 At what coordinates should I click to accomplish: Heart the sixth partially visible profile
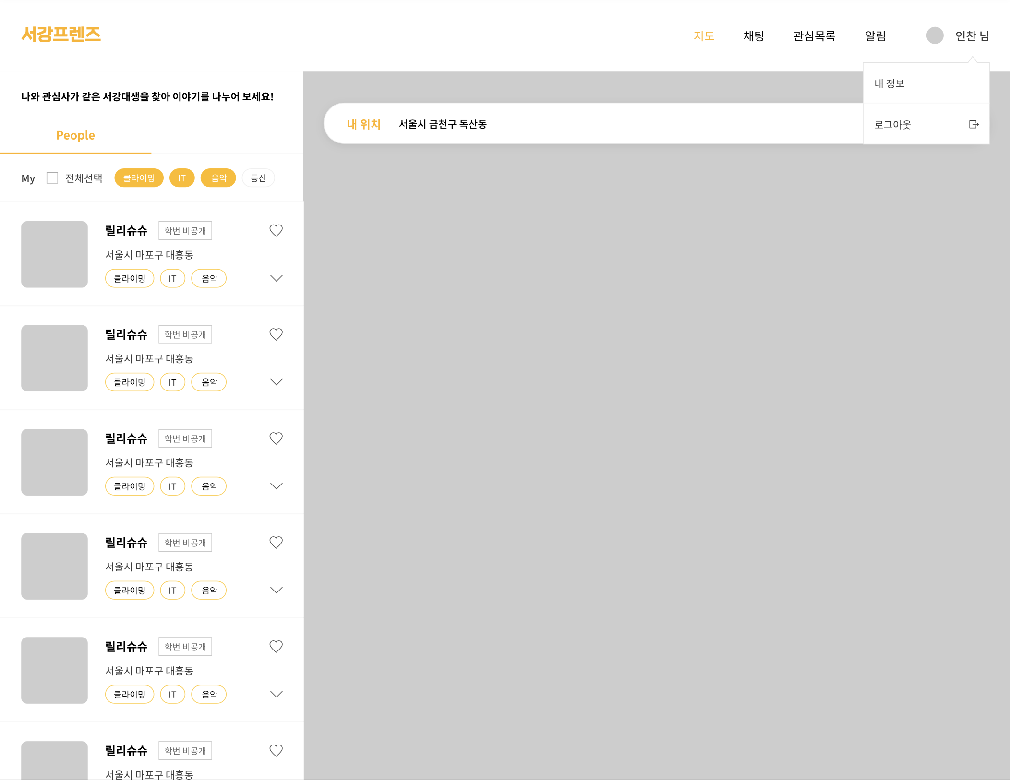(x=276, y=751)
